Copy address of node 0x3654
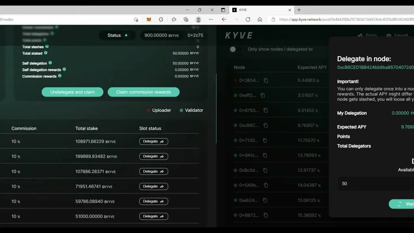The width and height of the screenshot is (414, 233). pyautogui.click(x=266, y=80)
